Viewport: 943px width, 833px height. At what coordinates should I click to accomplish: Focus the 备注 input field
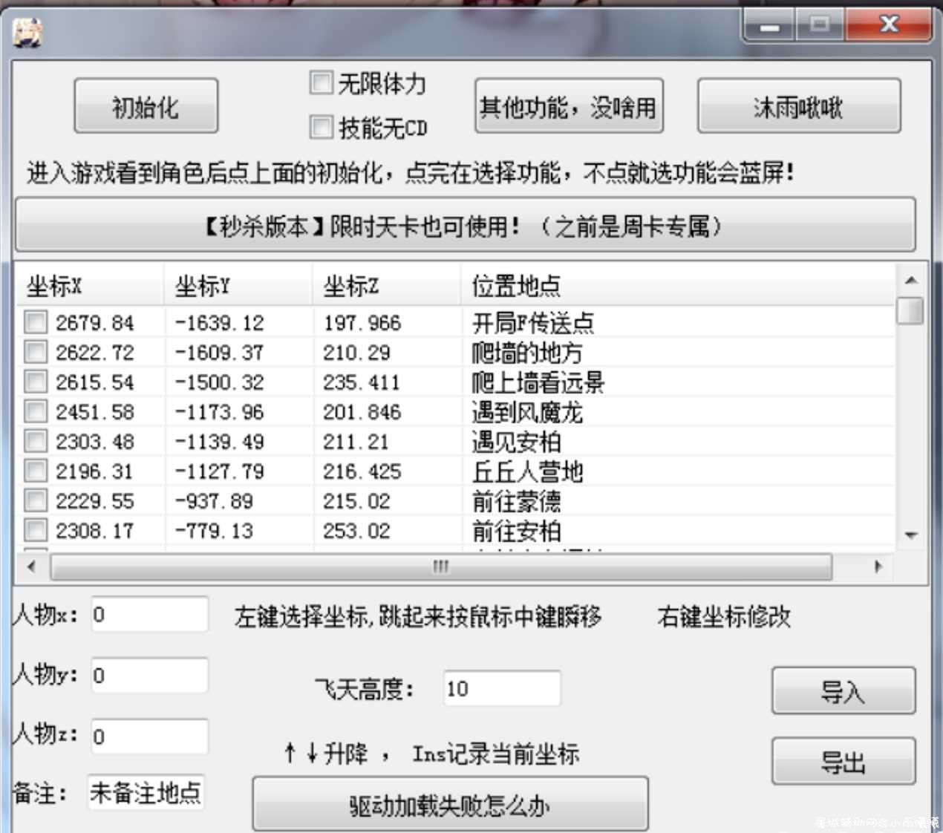(146, 793)
